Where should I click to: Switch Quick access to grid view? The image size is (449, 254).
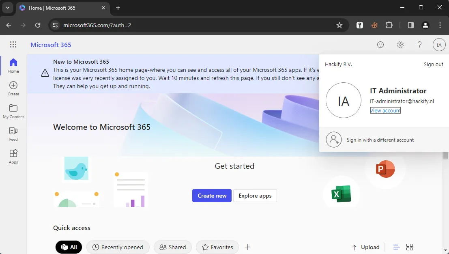point(410,247)
